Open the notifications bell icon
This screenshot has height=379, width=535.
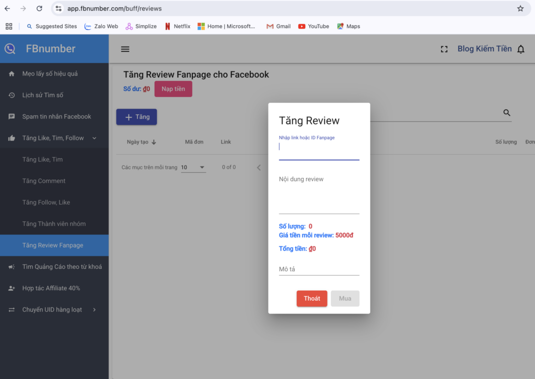point(520,49)
